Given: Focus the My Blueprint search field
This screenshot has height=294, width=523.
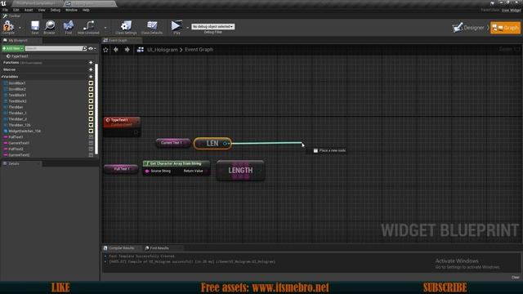Looking at the screenshot, I should pyautogui.click(x=53, y=48).
